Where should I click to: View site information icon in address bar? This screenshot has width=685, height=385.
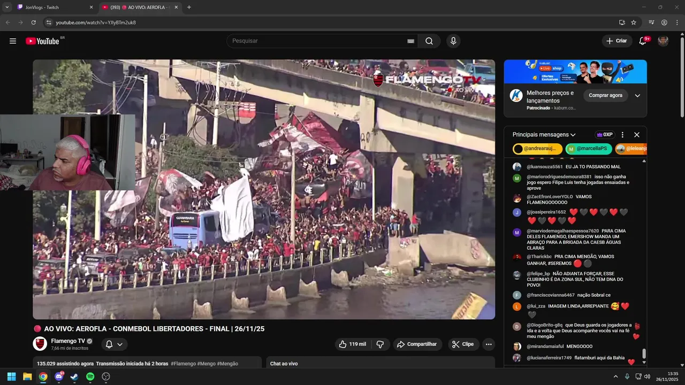(48, 22)
